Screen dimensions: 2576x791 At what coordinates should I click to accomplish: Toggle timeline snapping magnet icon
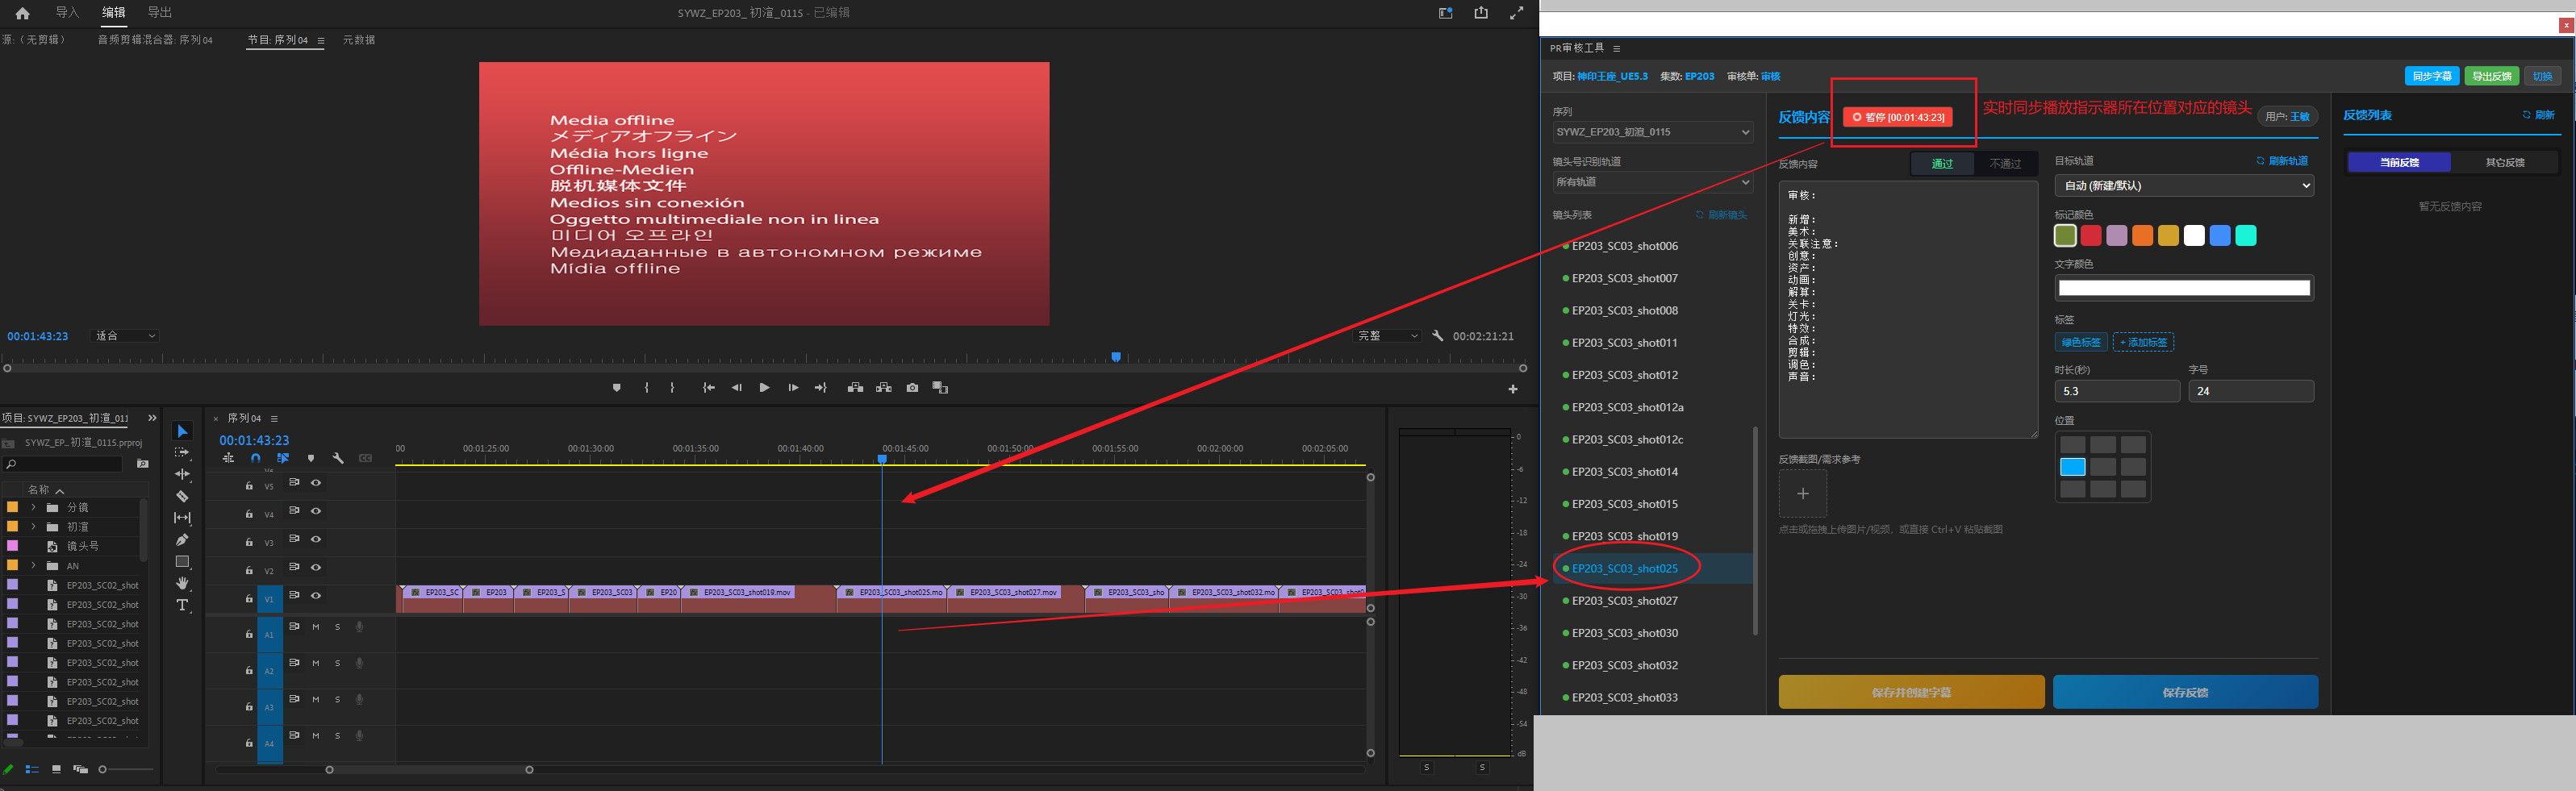[x=256, y=458]
